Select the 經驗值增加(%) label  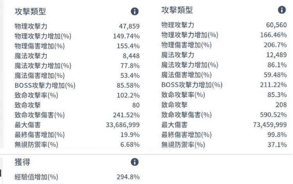36,177
